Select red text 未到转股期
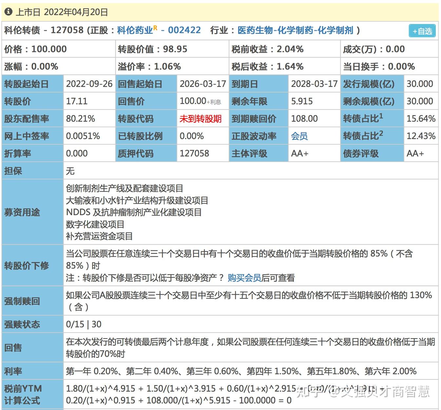This screenshot has width=441, height=410. [x=201, y=119]
